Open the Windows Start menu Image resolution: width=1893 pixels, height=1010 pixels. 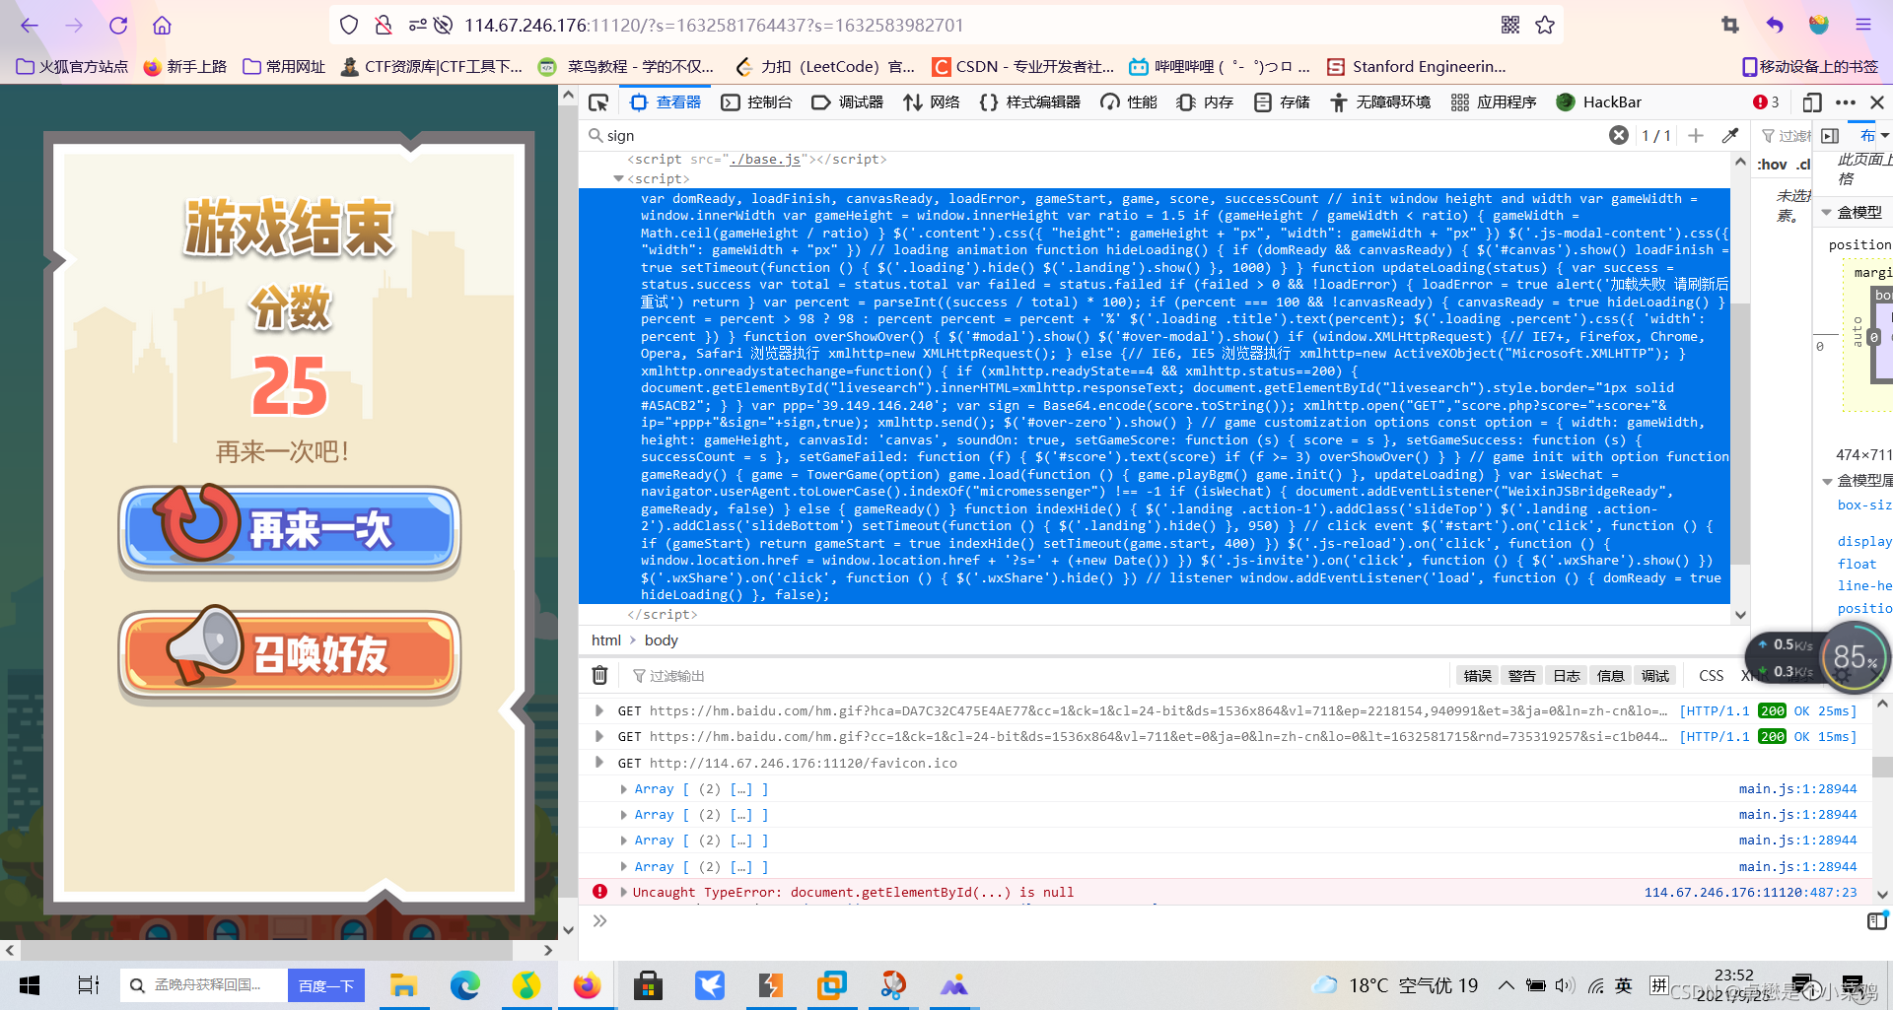tap(30, 985)
